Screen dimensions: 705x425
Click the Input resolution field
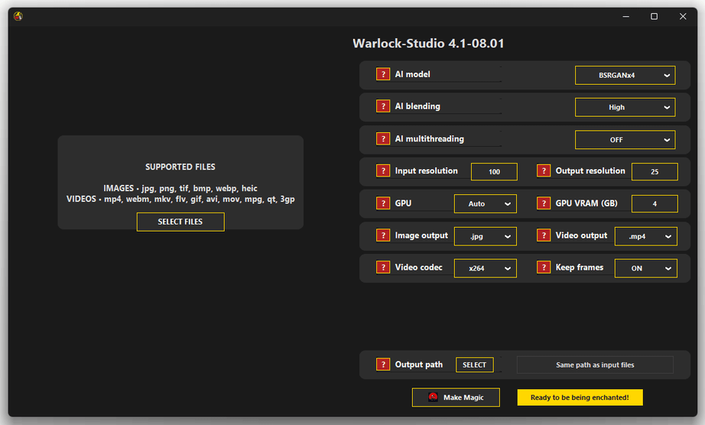[494, 172]
